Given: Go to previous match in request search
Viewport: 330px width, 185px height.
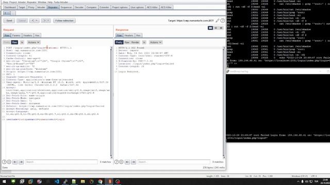Looking at the screenshot, I should 15,162.
